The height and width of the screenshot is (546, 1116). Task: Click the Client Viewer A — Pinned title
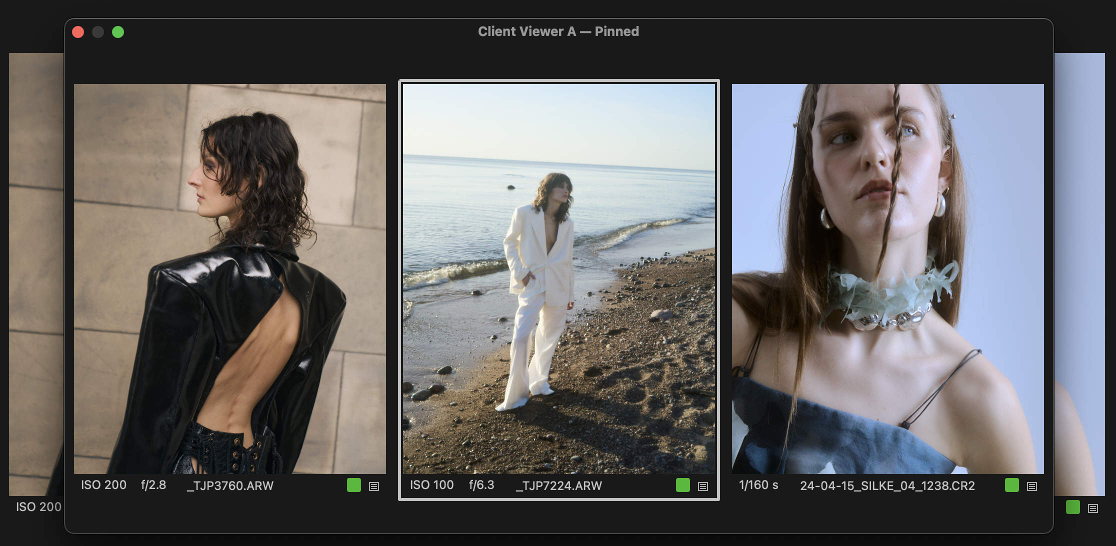[x=557, y=31]
